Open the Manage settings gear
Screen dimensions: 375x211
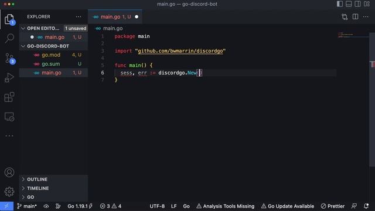pos(9,192)
